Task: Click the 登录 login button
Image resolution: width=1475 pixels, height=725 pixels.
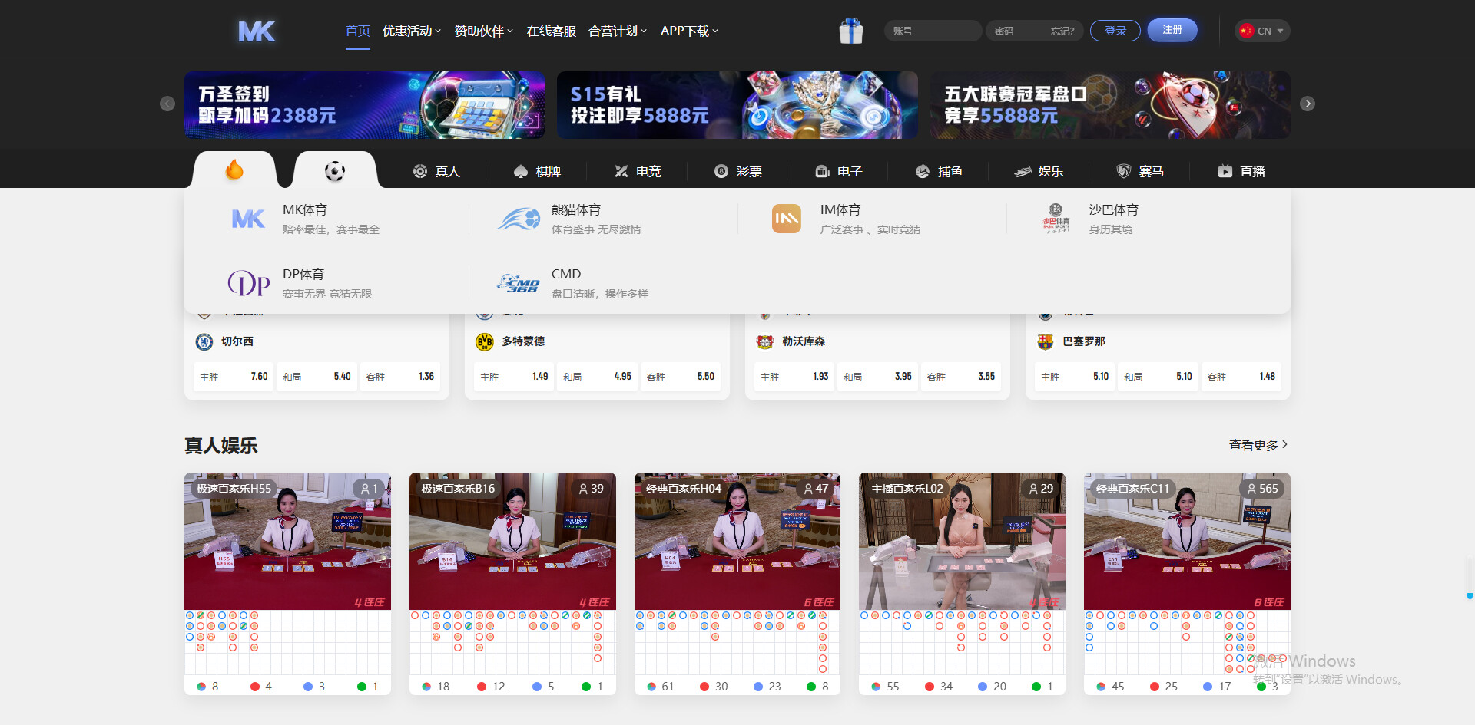Action: coord(1115,31)
